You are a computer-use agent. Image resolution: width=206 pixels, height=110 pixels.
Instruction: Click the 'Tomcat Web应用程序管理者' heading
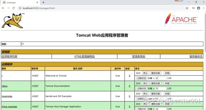pos(102,35)
